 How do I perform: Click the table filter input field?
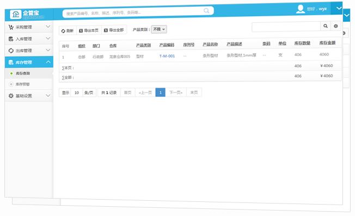[286, 27]
